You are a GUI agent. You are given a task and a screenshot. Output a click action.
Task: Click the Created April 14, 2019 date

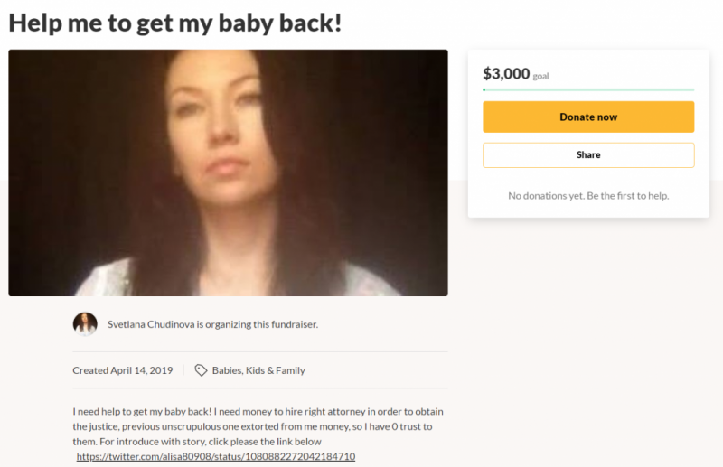[x=123, y=370]
